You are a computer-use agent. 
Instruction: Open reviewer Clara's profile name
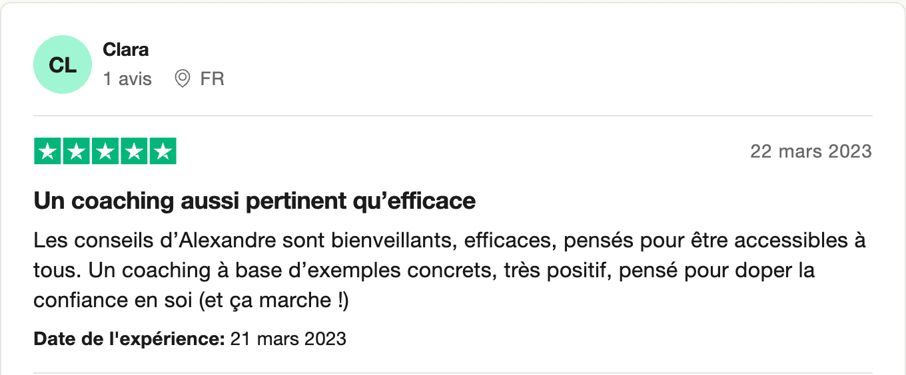click(126, 49)
